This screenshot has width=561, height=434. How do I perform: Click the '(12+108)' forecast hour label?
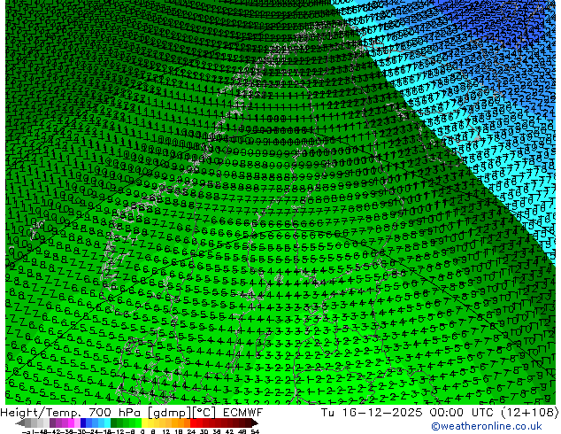click(x=529, y=413)
